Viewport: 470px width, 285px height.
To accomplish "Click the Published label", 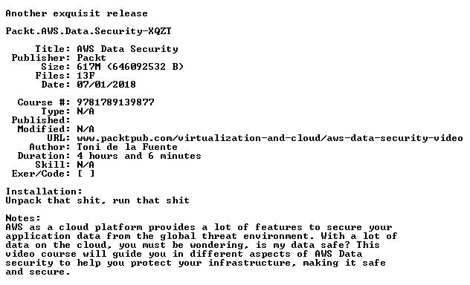I will click(x=41, y=120).
